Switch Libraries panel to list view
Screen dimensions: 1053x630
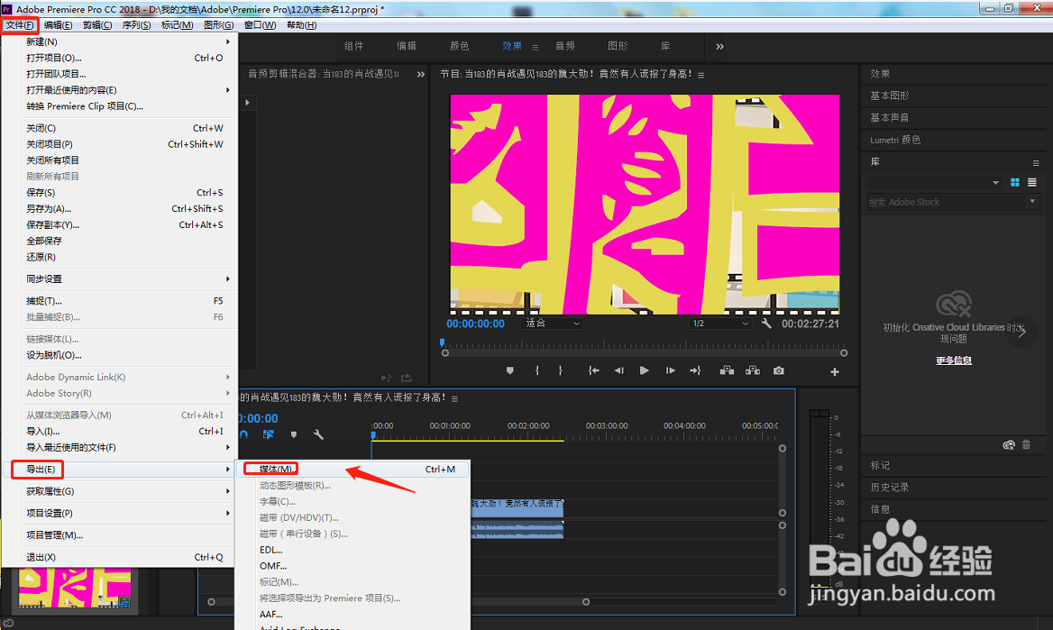pos(1032,183)
